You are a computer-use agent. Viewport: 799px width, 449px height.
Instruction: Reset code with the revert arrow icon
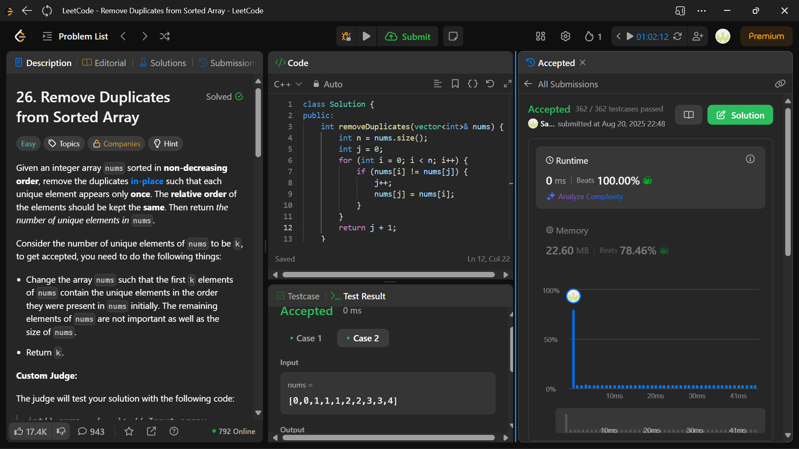pyautogui.click(x=490, y=84)
